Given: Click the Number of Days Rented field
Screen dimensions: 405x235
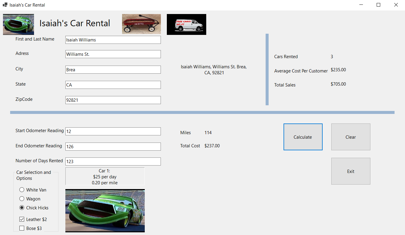Looking at the screenshot, I should (113, 161).
